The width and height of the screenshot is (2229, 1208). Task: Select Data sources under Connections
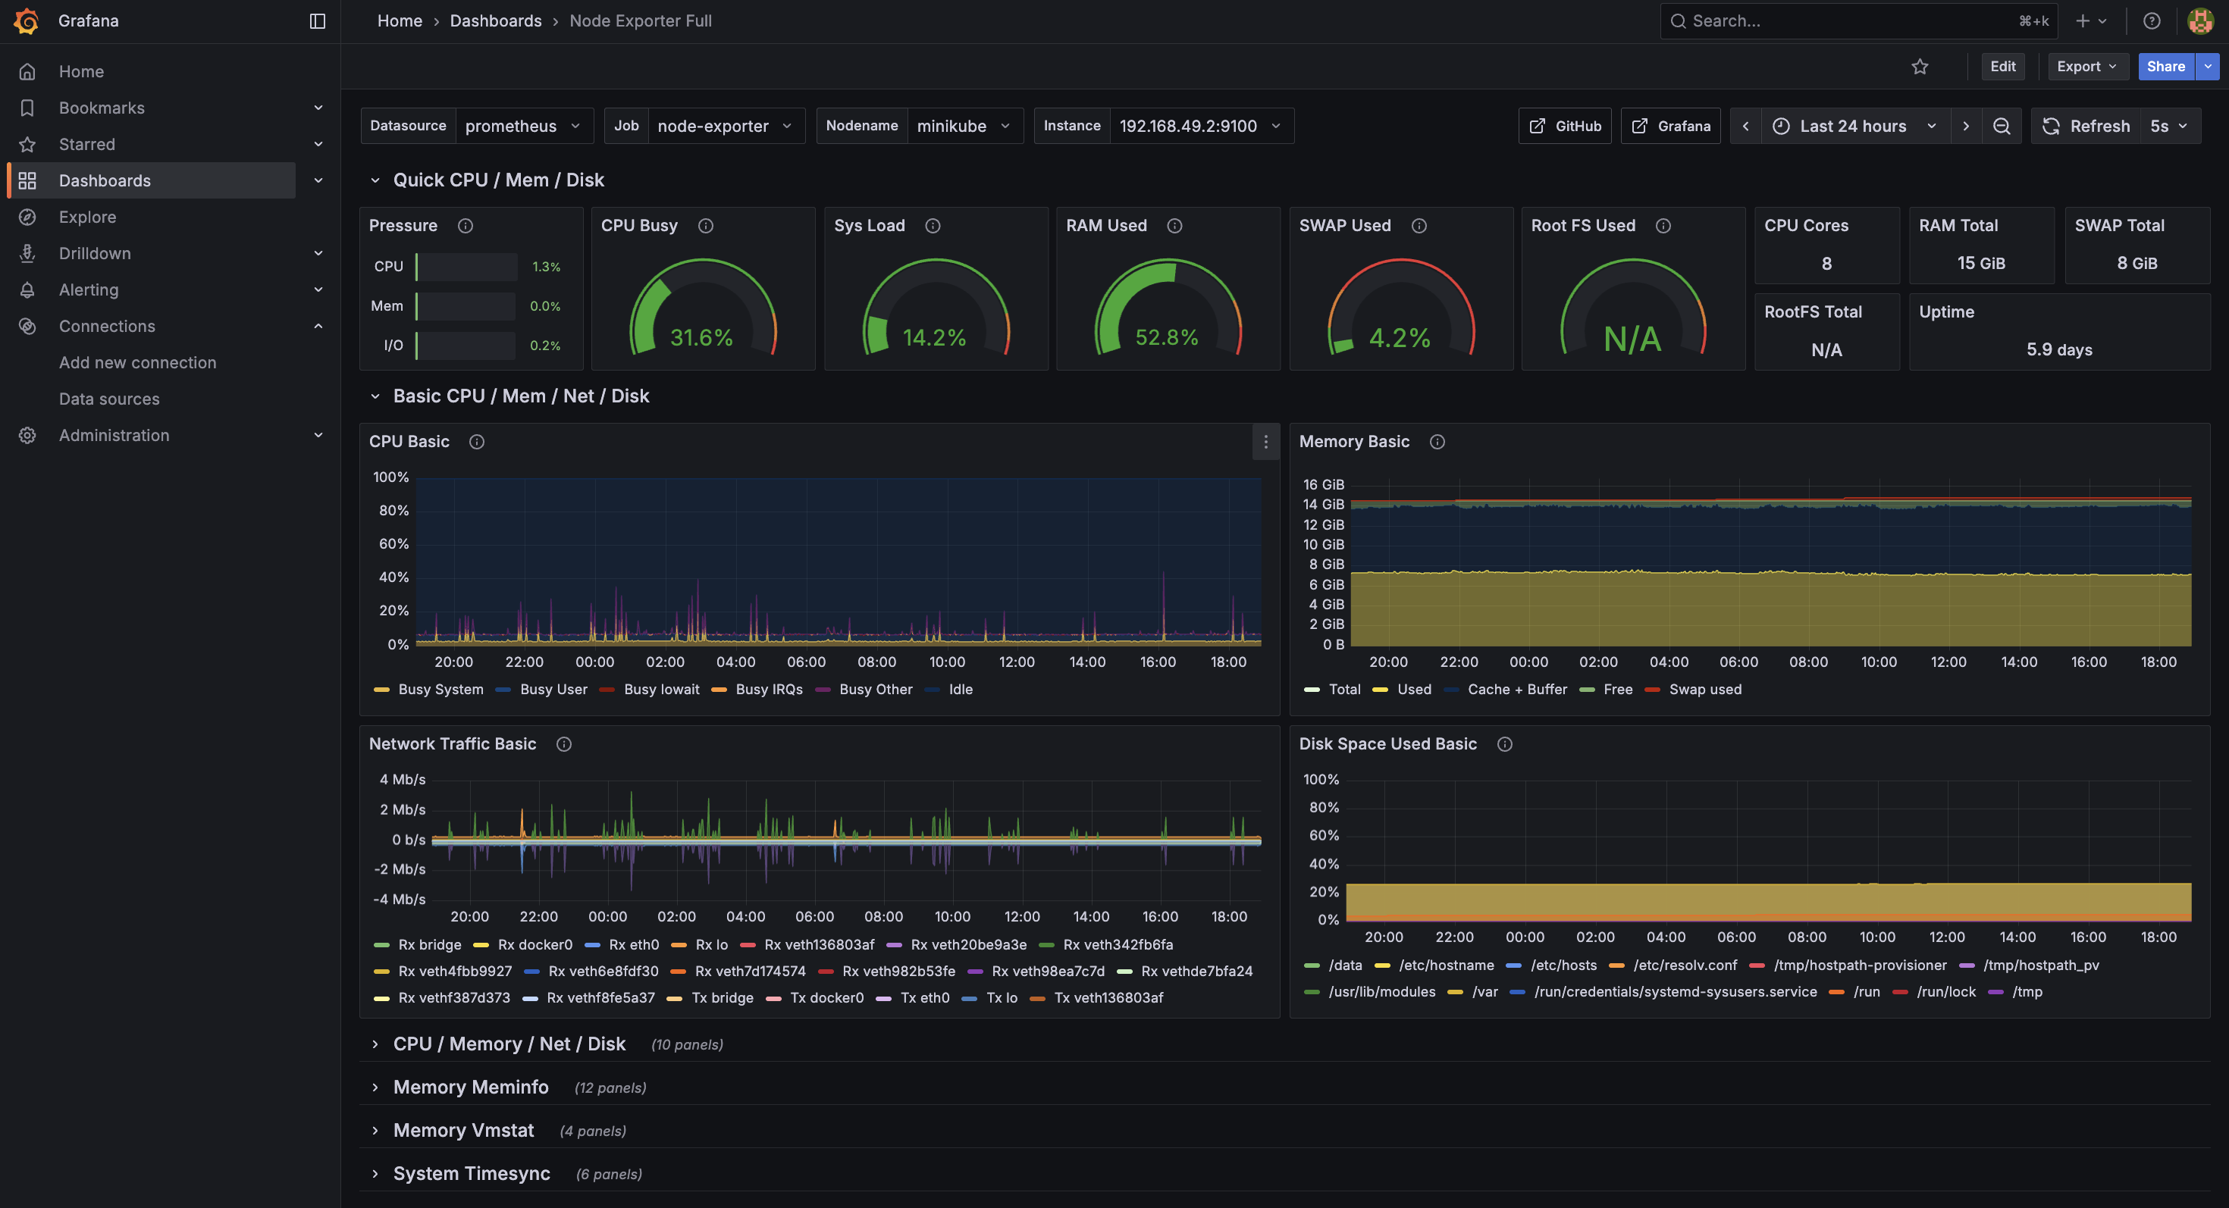pos(109,399)
